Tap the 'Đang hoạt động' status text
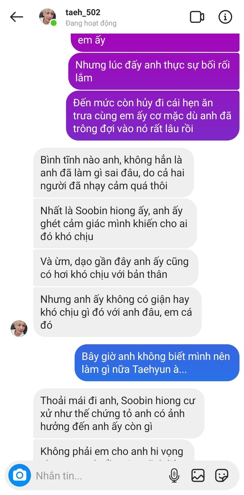Screen dimensions: 244x495 click(91, 23)
